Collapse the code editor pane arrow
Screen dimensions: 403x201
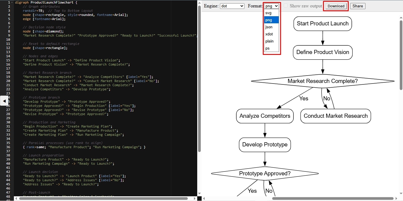(4, 101)
